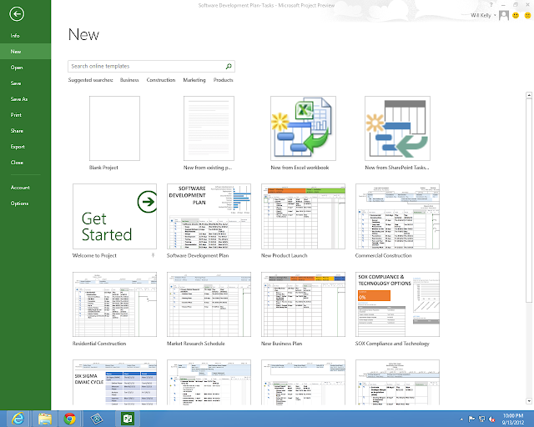
Task: Select the New from Excel workbook icon
Action: coord(303,128)
